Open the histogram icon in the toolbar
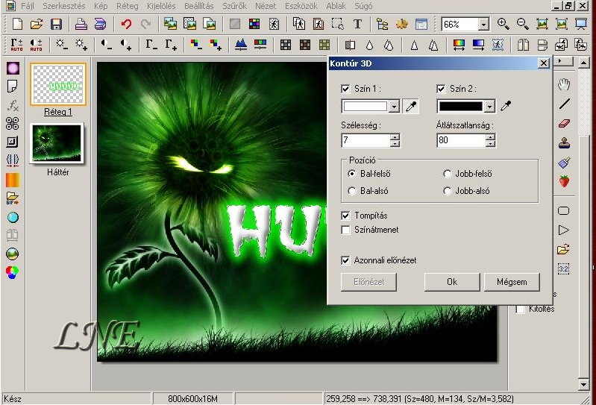596x405 pixels. pyautogui.click(x=241, y=45)
